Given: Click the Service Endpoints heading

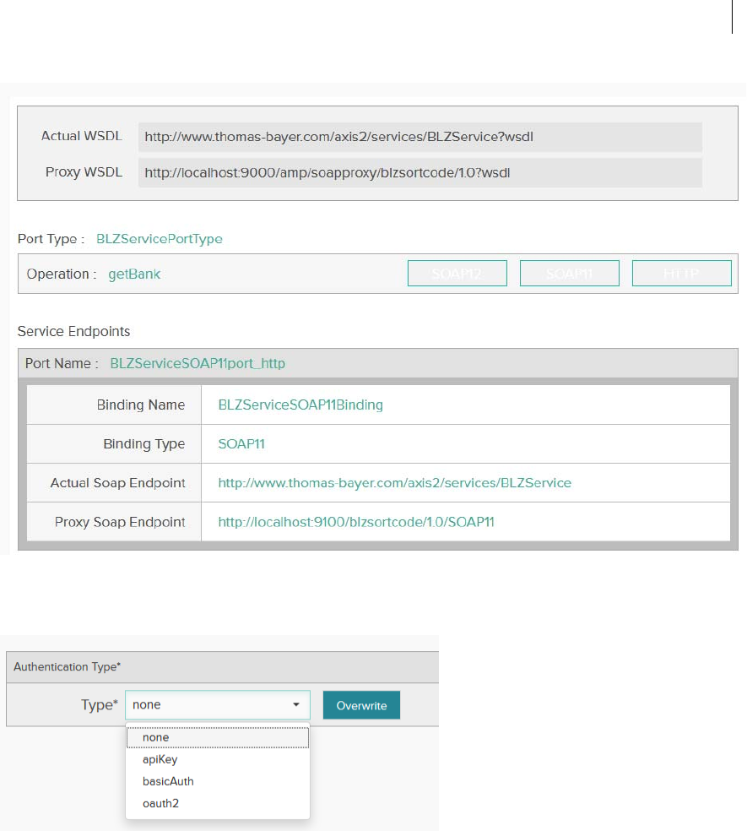Looking at the screenshot, I should tap(74, 331).
